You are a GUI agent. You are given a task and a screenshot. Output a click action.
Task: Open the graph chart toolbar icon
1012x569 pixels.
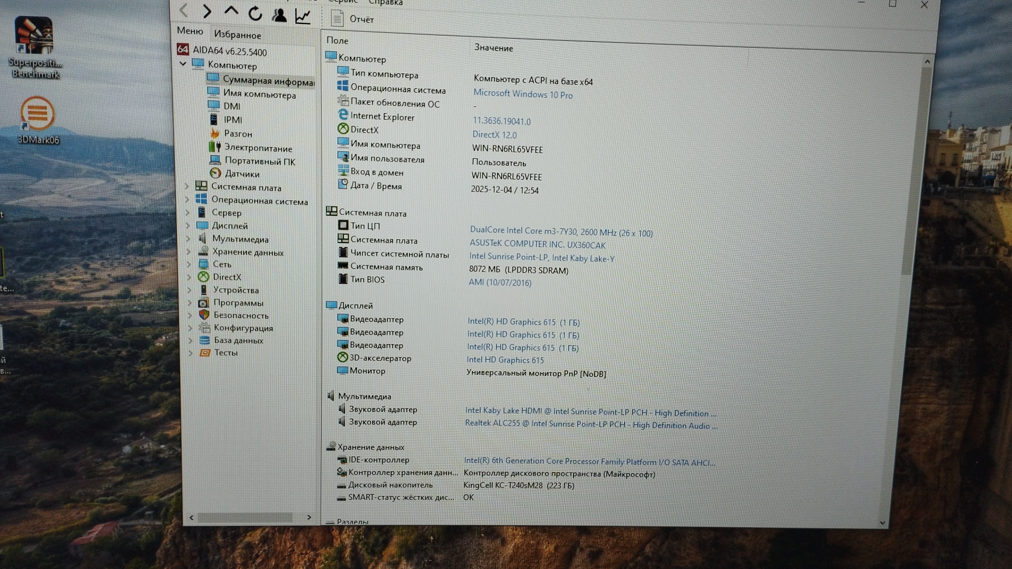pos(303,16)
